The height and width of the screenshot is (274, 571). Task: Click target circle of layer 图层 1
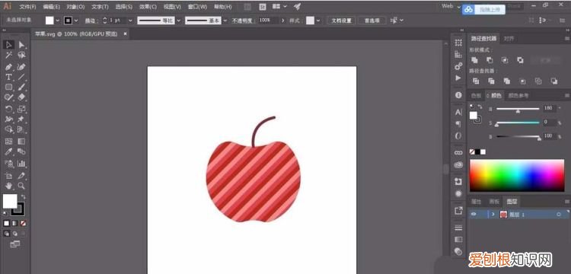point(559,215)
